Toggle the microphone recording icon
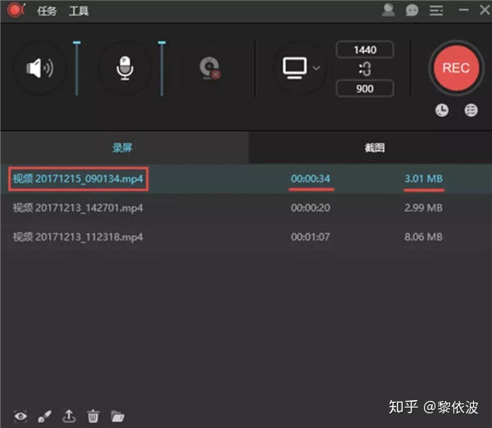 pos(125,68)
